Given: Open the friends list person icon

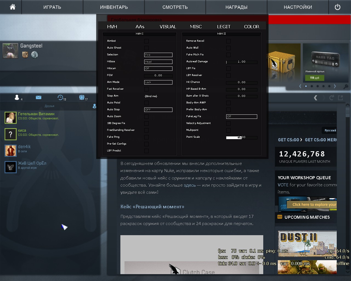Looking at the screenshot, I should click(x=17, y=97).
